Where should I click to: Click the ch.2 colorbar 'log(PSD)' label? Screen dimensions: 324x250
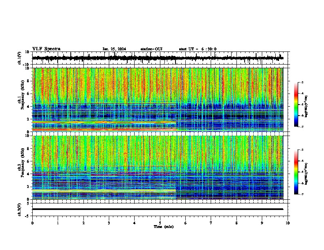click(x=306, y=174)
